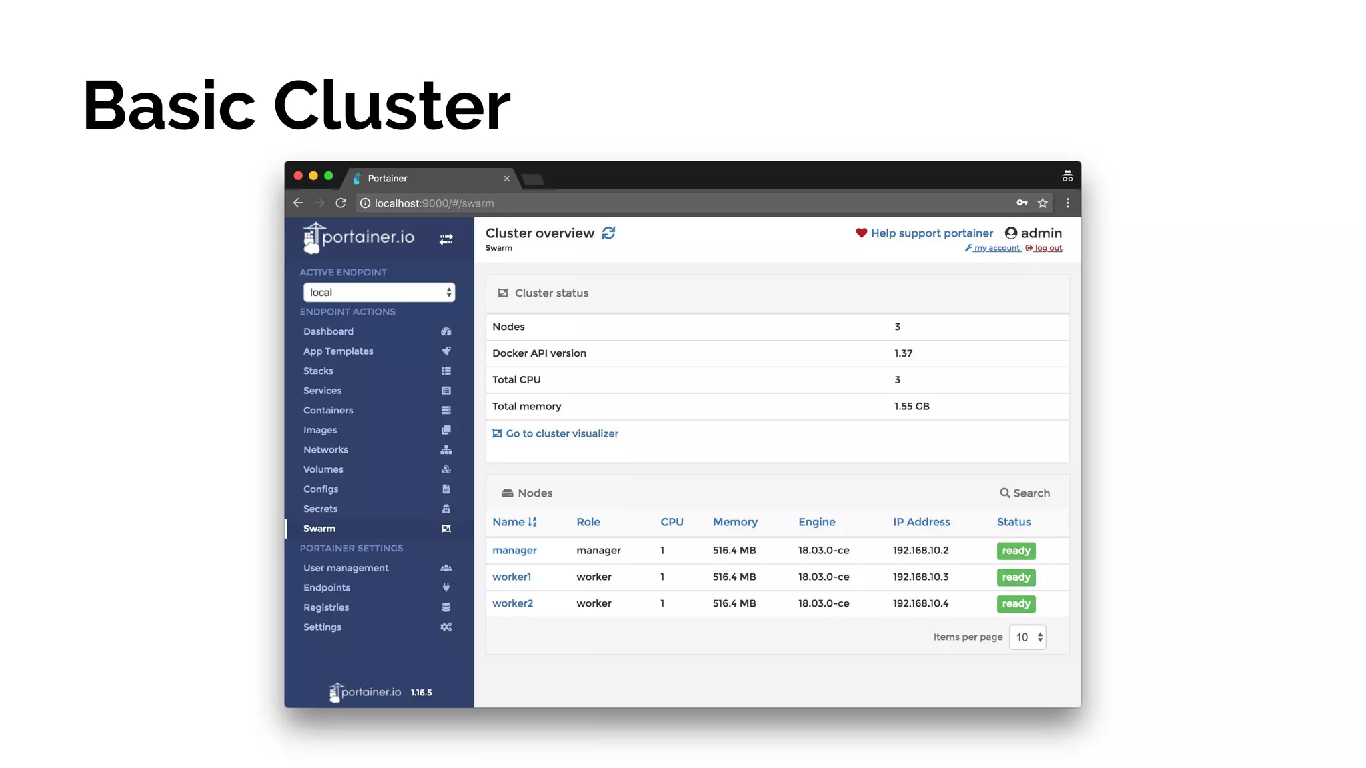
Task: Click Docker API version value 1.37
Action: (903, 353)
